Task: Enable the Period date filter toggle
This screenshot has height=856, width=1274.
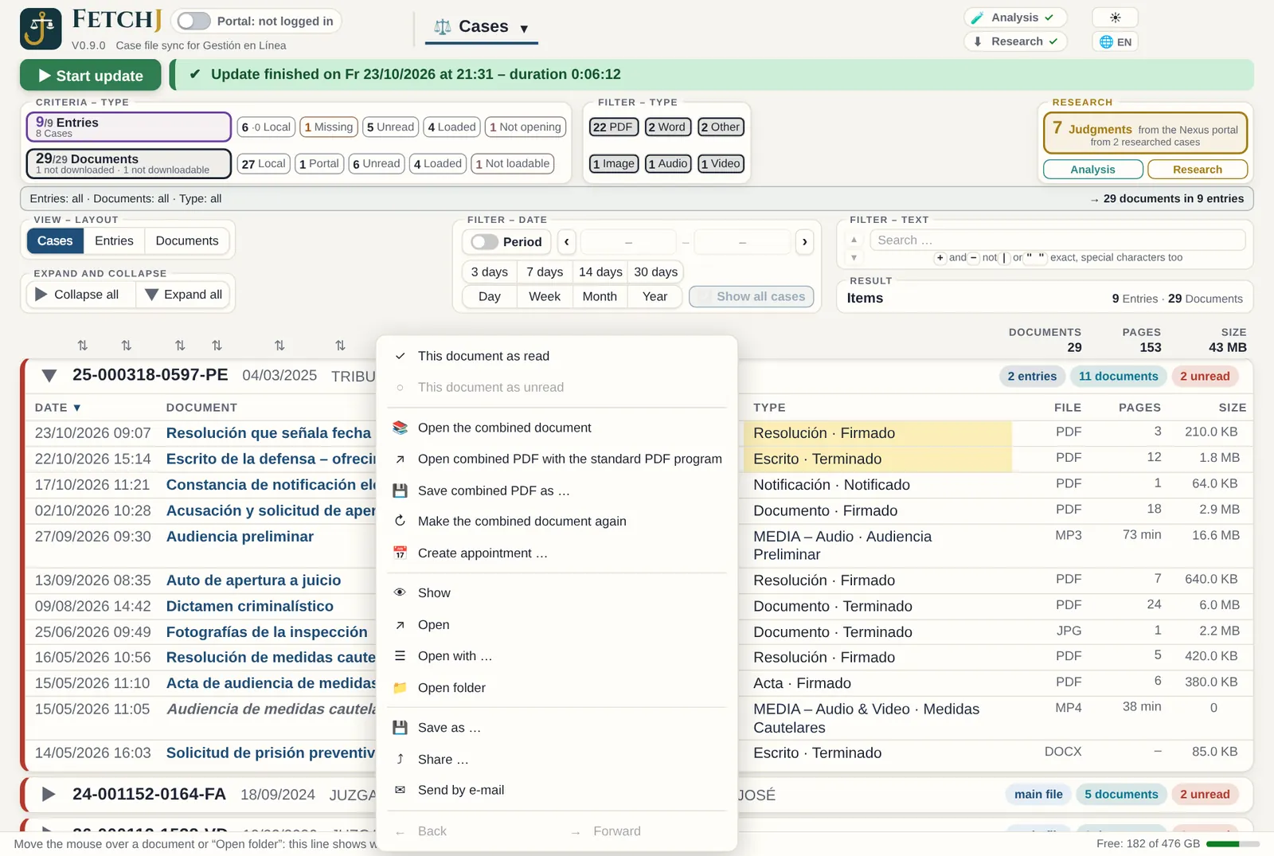Action: click(484, 241)
